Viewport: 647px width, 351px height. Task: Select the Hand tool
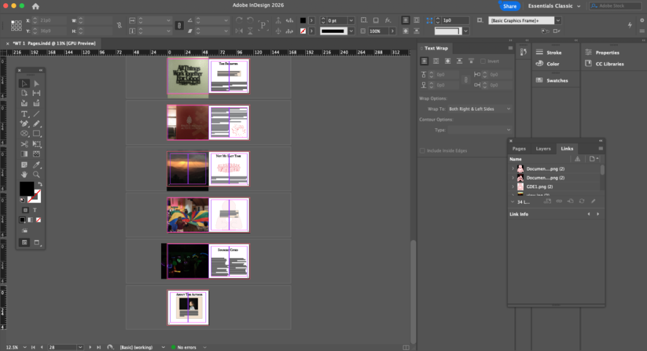25,174
